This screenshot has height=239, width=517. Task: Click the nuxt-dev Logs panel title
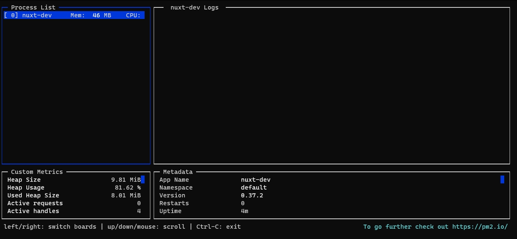(x=194, y=7)
